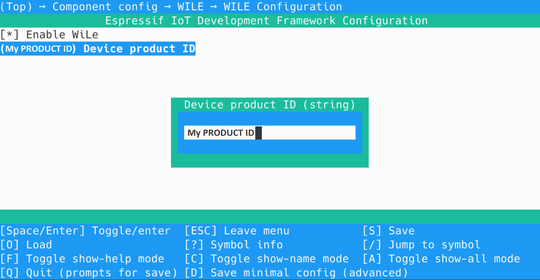Toggle show-all mode via the [A] hint

[441, 259]
